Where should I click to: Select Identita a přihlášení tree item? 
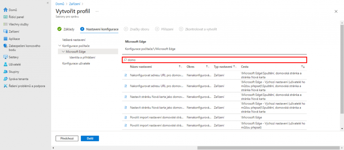82,58
